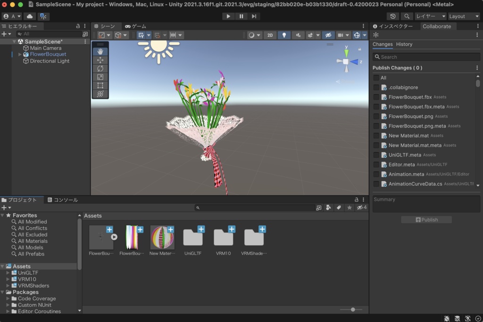Expand the UniGLTF folder in project tree

point(8,273)
